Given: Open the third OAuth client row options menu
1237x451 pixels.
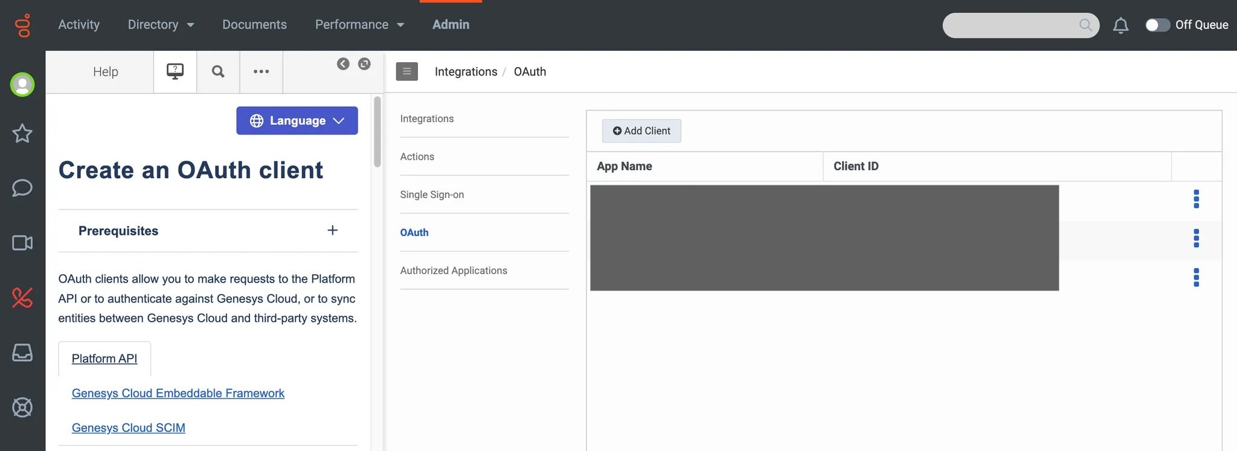Looking at the screenshot, I should [1196, 277].
